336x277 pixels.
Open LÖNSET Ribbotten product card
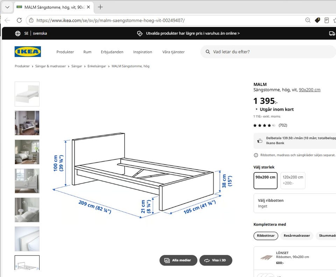(x=295, y=258)
